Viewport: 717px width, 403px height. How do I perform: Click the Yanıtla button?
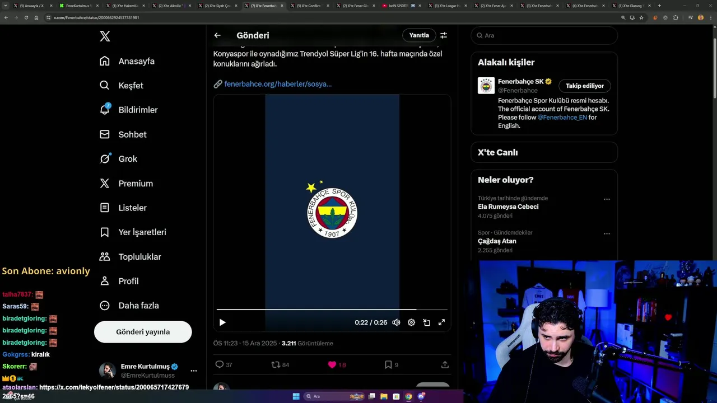tap(419, 35)
